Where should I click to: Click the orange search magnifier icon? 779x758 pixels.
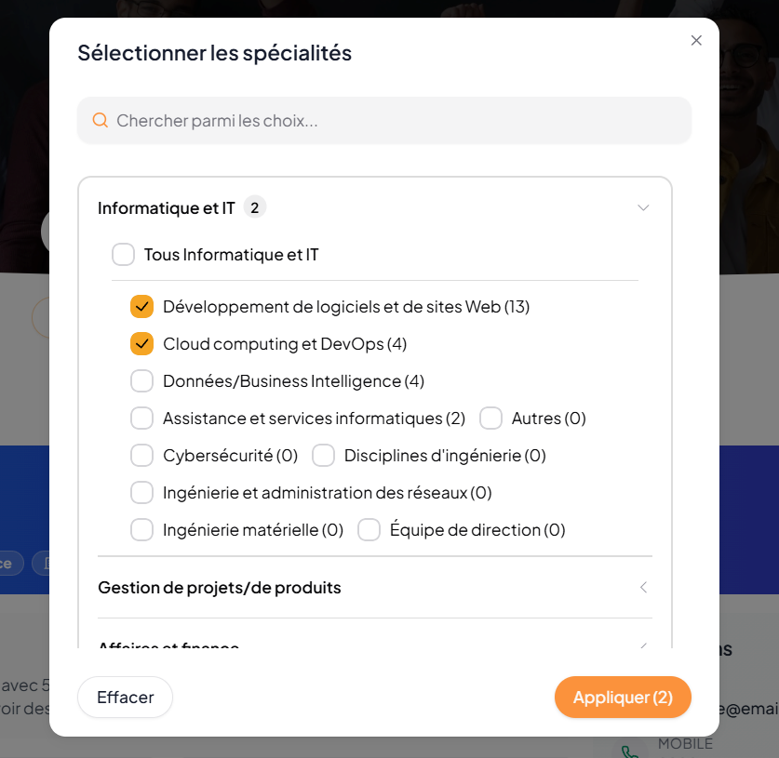[x=101, y=120]
